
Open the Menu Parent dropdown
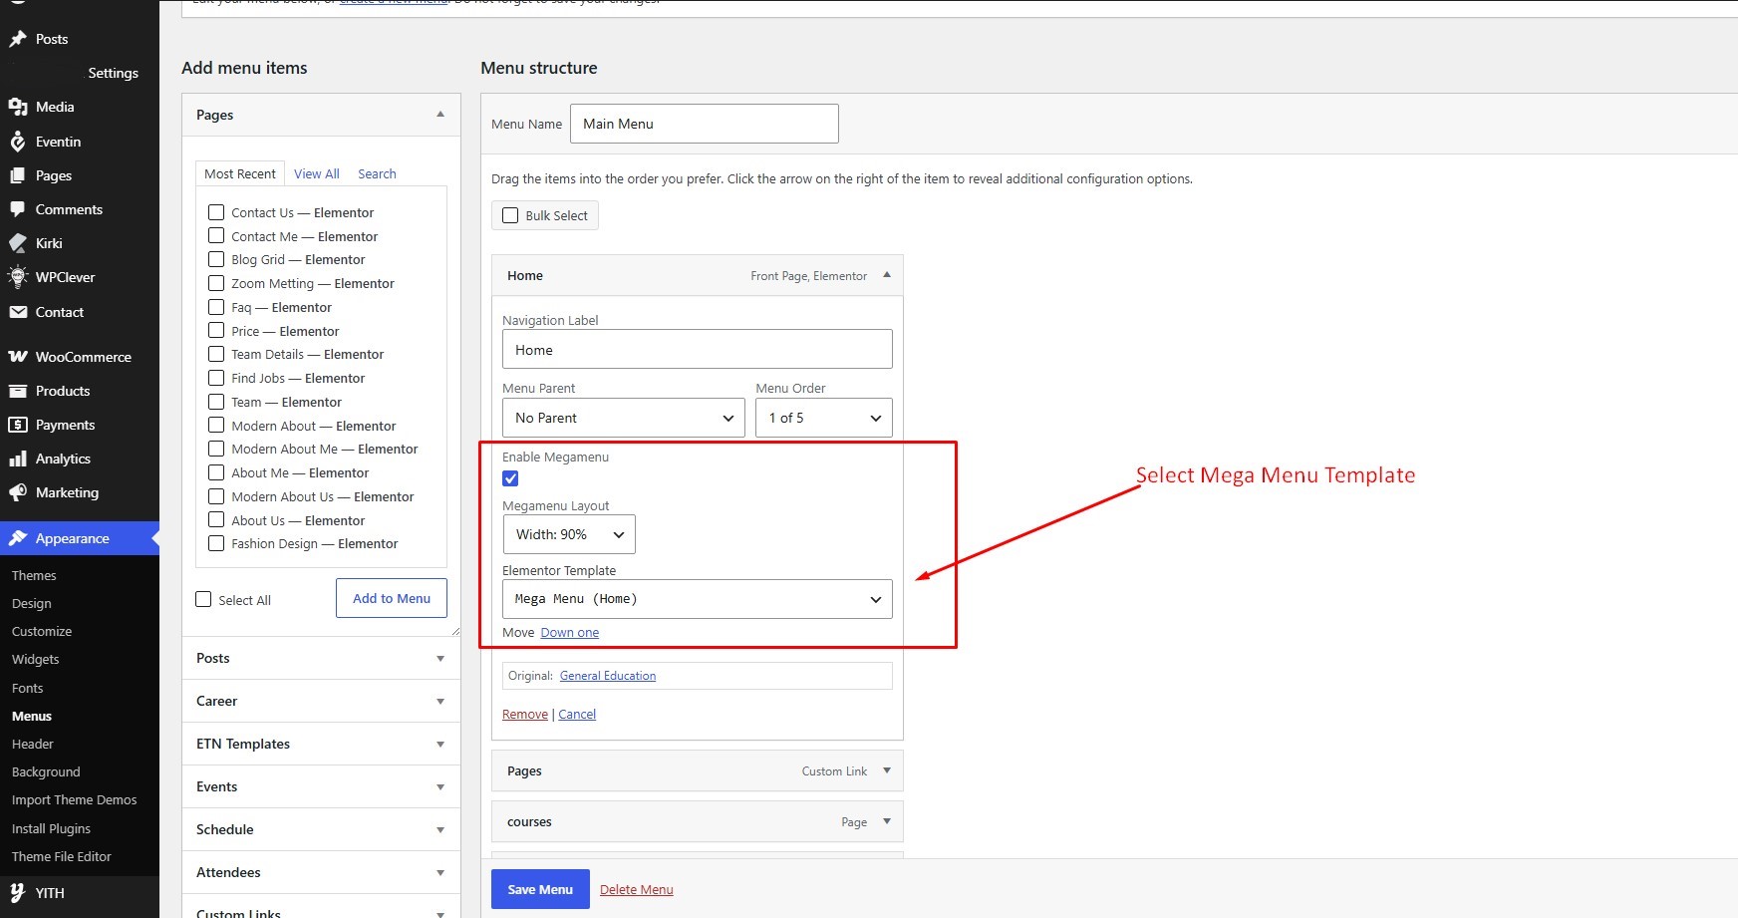624,418
